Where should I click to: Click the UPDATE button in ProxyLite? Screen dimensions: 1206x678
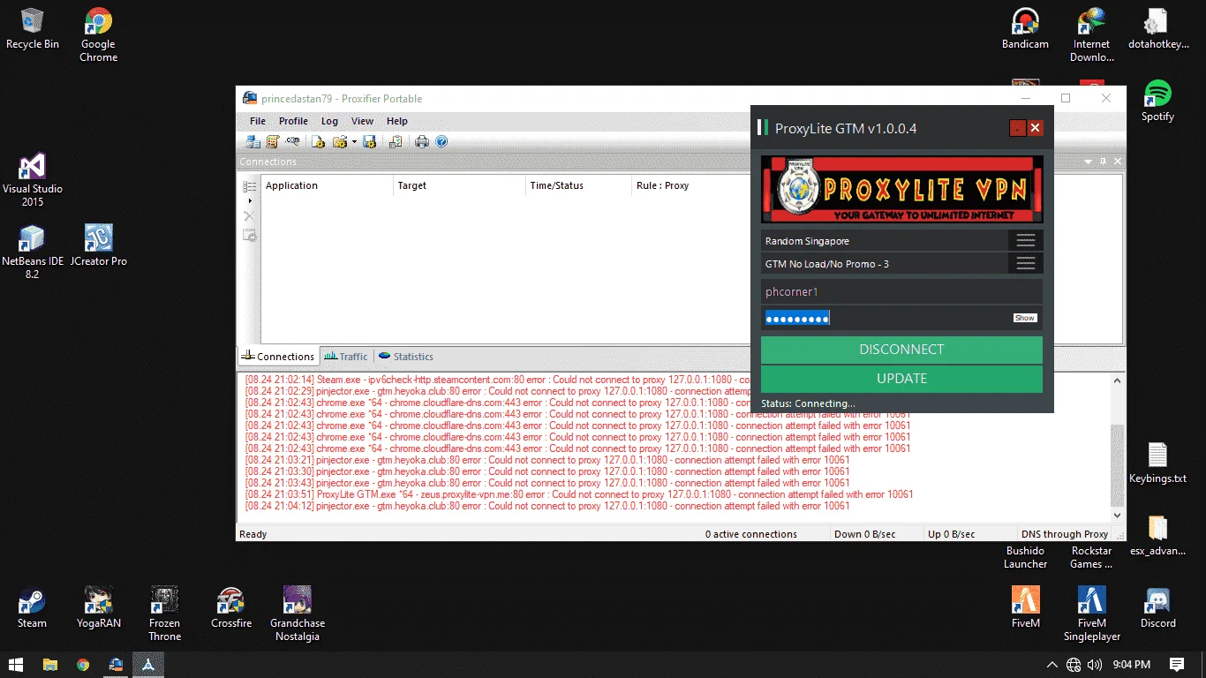tap(901, 379)
